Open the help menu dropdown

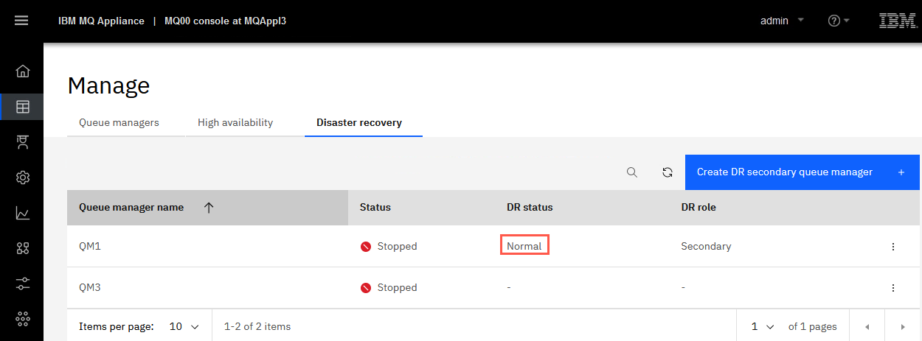coord(839,21)
